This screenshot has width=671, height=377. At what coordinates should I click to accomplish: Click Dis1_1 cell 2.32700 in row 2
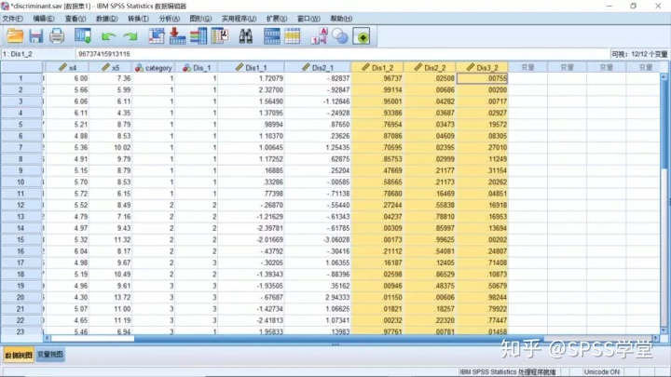pos(252,89)
